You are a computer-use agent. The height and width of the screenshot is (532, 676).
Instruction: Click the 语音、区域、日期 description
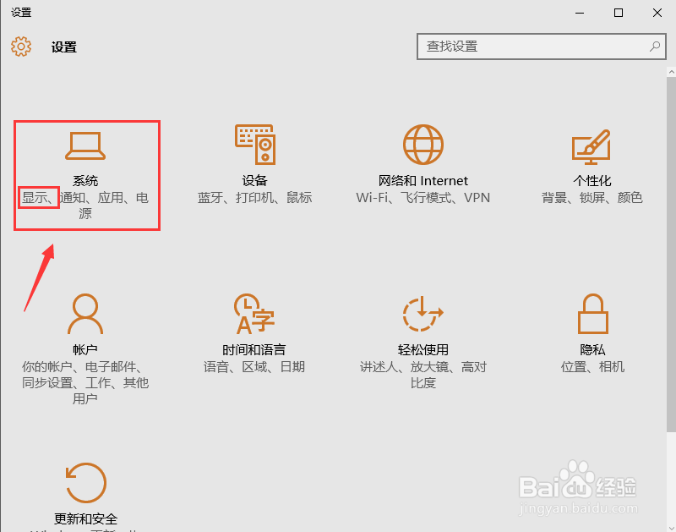pos(254,367)
